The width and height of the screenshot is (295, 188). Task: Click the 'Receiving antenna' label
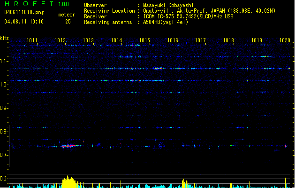pyautogui.click(x=108, y=22)
